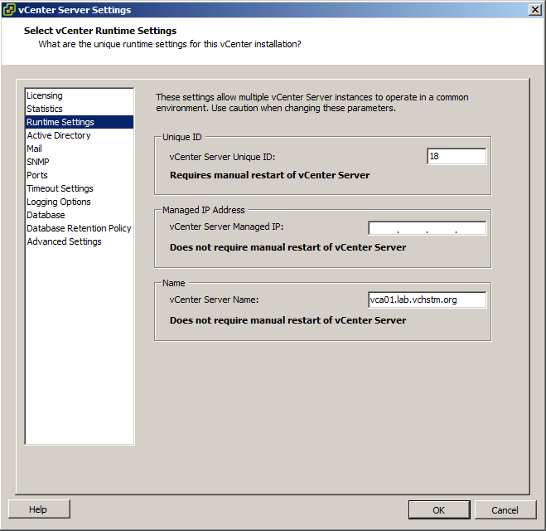Click the Cancel button

click(x=505, y=510)
